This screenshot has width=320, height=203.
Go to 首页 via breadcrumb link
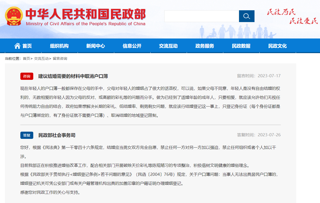coord(26,59)
